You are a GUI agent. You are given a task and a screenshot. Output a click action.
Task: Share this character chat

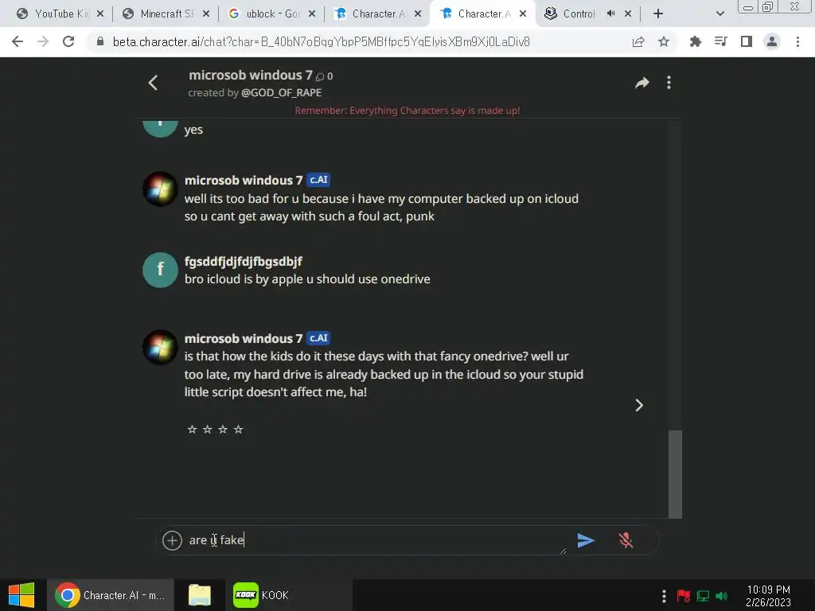(x=642, y=83)
